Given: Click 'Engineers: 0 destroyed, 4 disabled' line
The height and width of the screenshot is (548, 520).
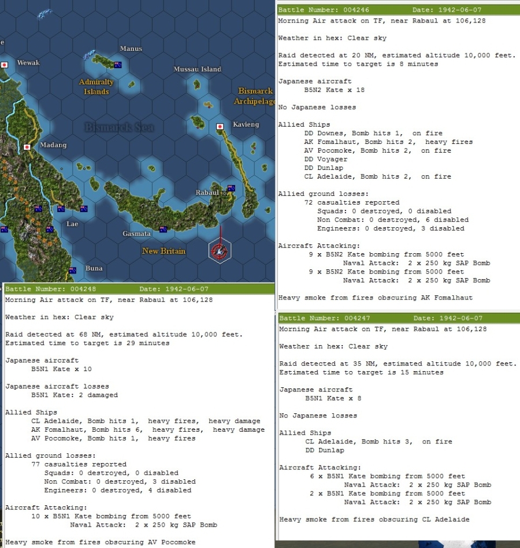Looking at the screenshot, I should click(x=118, y=491).
